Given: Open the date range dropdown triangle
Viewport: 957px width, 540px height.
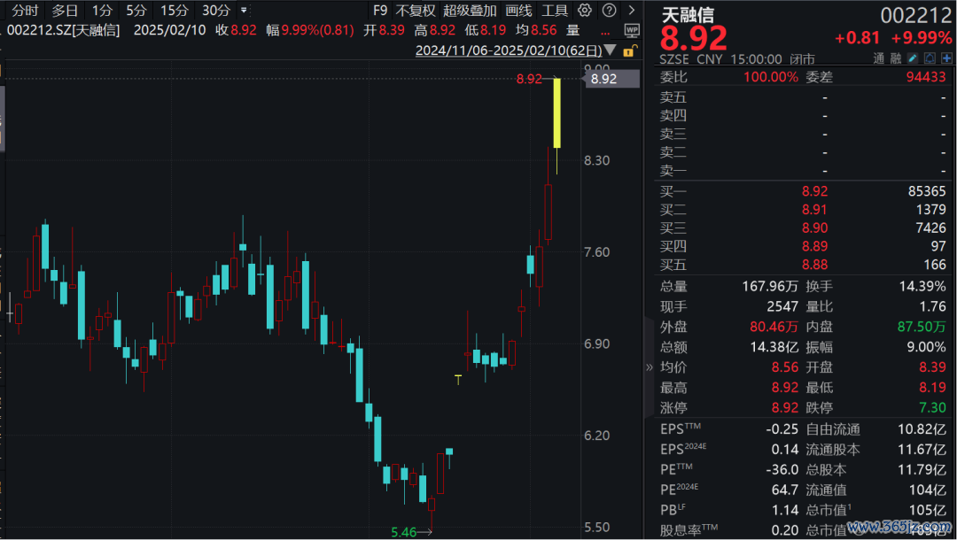Looking at the screenshot, I should pyautogui.click(x=610, y=50).
